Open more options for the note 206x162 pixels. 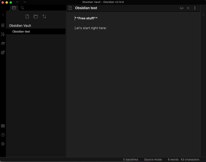[x=195, y=8]
